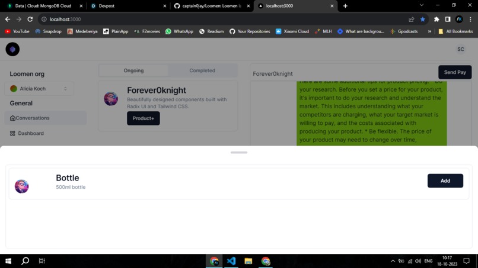The image size is (478, 268).
Task: Open Task View on taskbar
Action: pos(42,261)
